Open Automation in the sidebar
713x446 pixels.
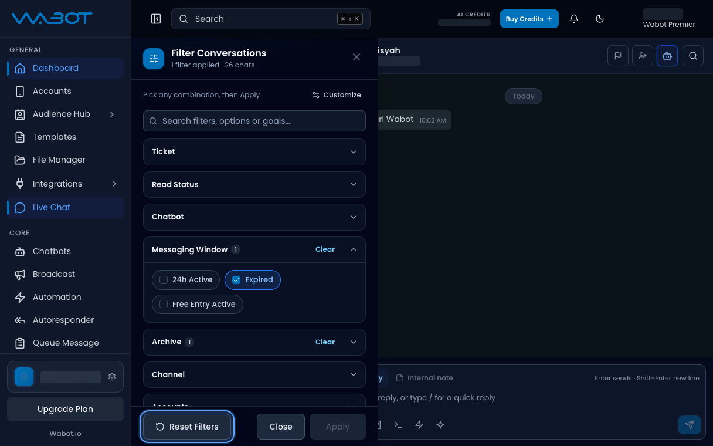[65, 297]
